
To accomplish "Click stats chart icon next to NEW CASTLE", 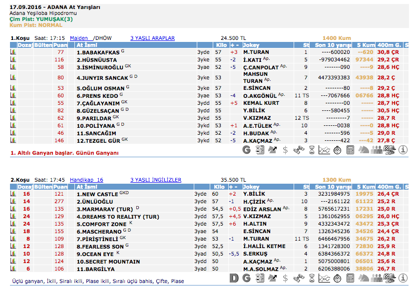I will tap(13, 194).
